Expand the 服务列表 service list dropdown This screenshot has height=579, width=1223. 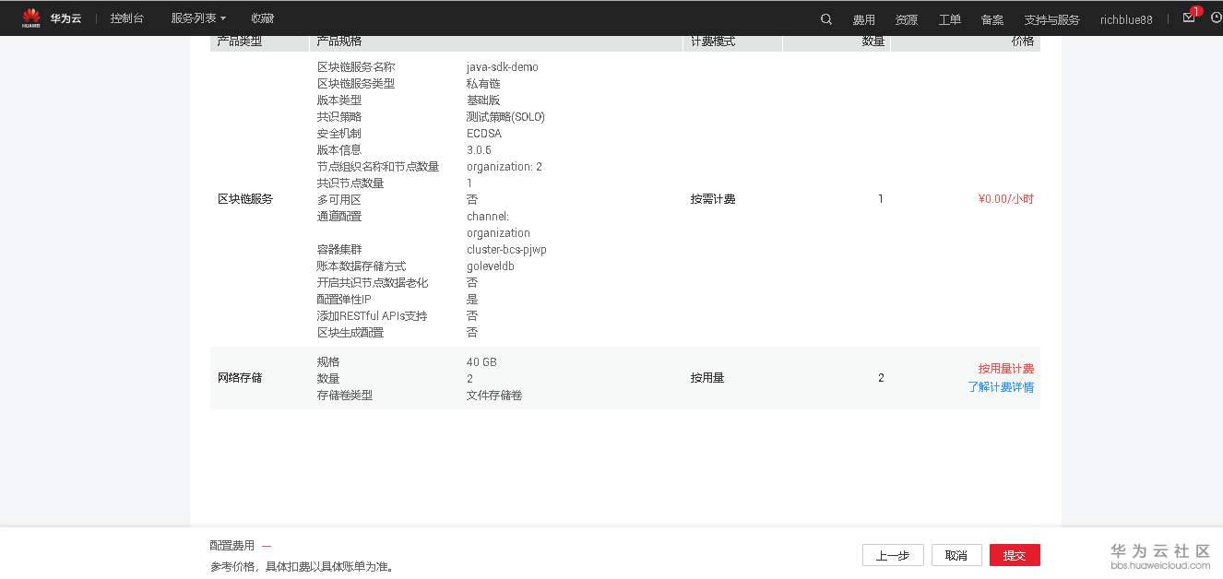(x=196, y=18)
